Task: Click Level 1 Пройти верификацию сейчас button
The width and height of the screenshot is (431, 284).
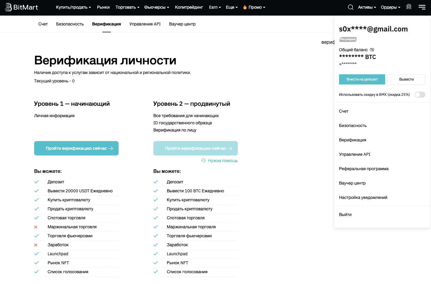Action: [x=76, y=148]
